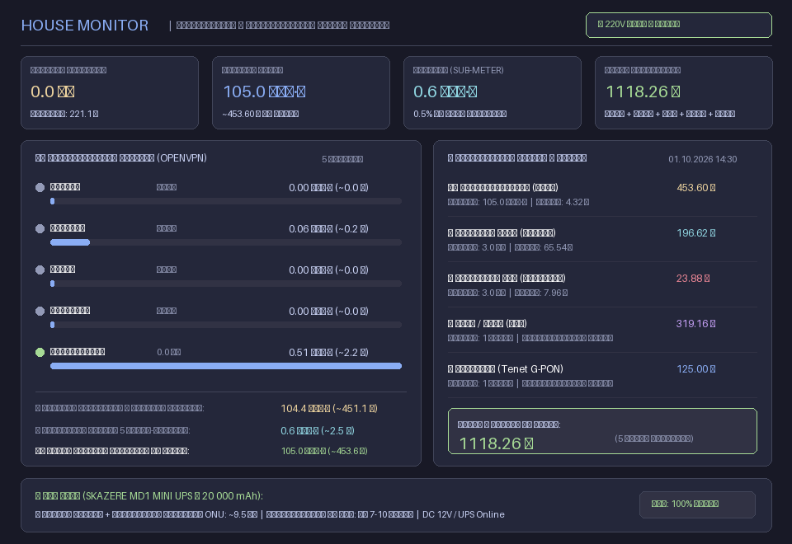Select the large 105.0 consumption card value
Image resolution: width=792 pixels, height=544 pixels.
264,91
